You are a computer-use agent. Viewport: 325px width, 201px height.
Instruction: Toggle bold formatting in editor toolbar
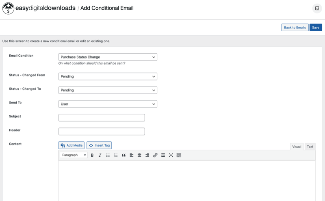(92, 155)
